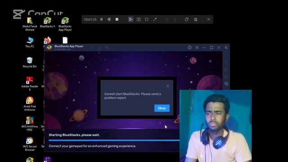This screenshot has width=288, height=162.
Task: Minimize the BlueStacks App Player window
Action: (x=204, y=48)
